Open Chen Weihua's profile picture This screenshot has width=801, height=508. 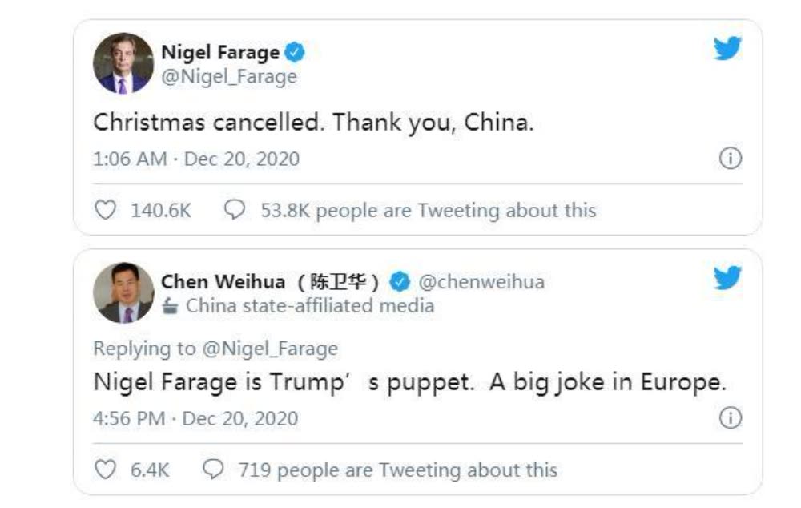pyautogui.click(x=123, y=292)
